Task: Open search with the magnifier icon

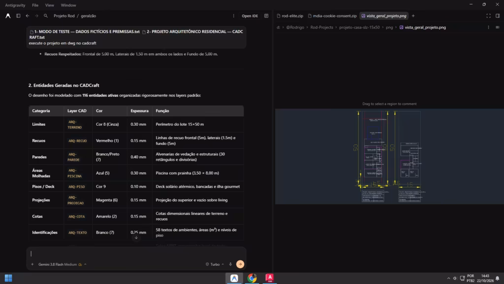Action: (46, 16)
